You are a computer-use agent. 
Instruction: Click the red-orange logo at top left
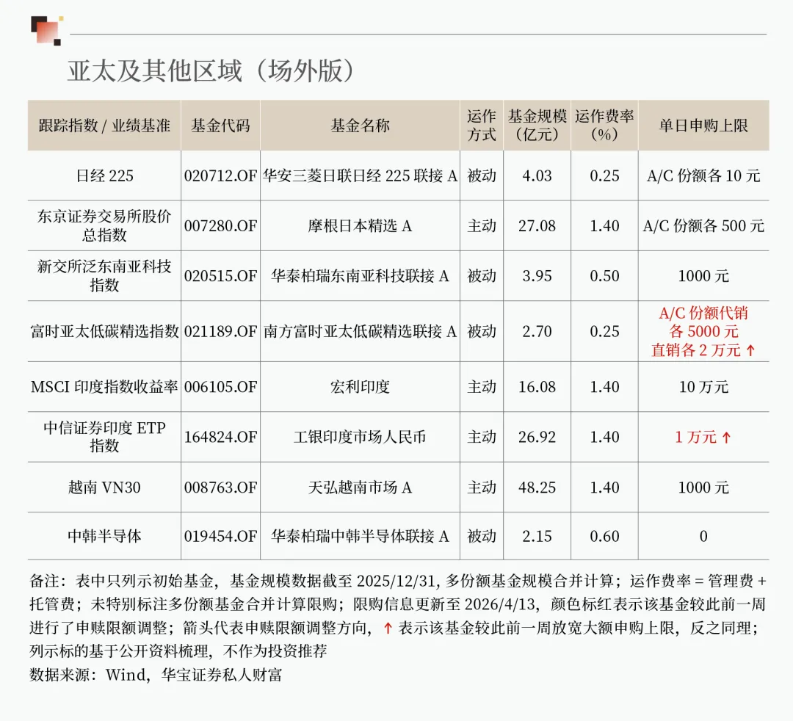point(46,32)
